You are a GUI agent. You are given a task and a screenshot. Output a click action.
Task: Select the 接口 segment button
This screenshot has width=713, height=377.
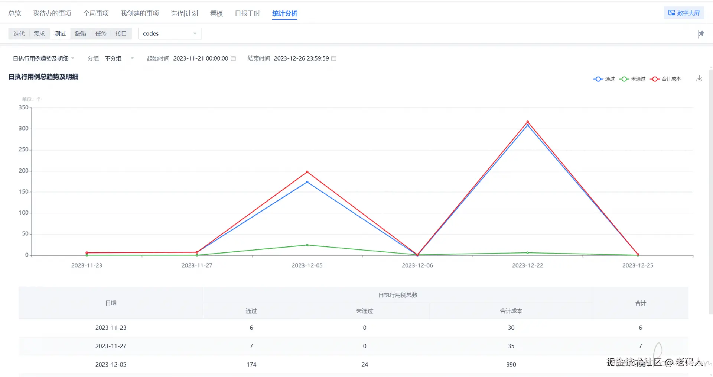(121, 33)
